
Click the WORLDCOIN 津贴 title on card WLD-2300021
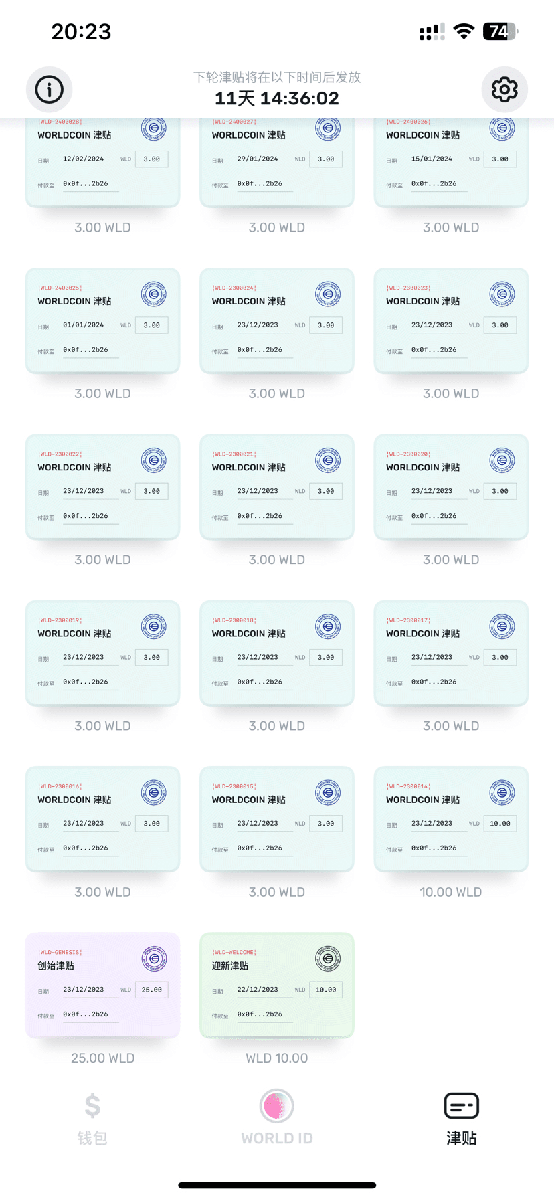click(249, 467)
